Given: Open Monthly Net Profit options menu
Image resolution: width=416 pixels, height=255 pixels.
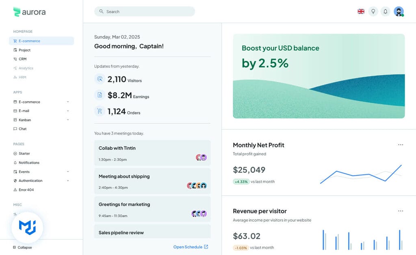Looking at the screenshot, I should (401, 145).
